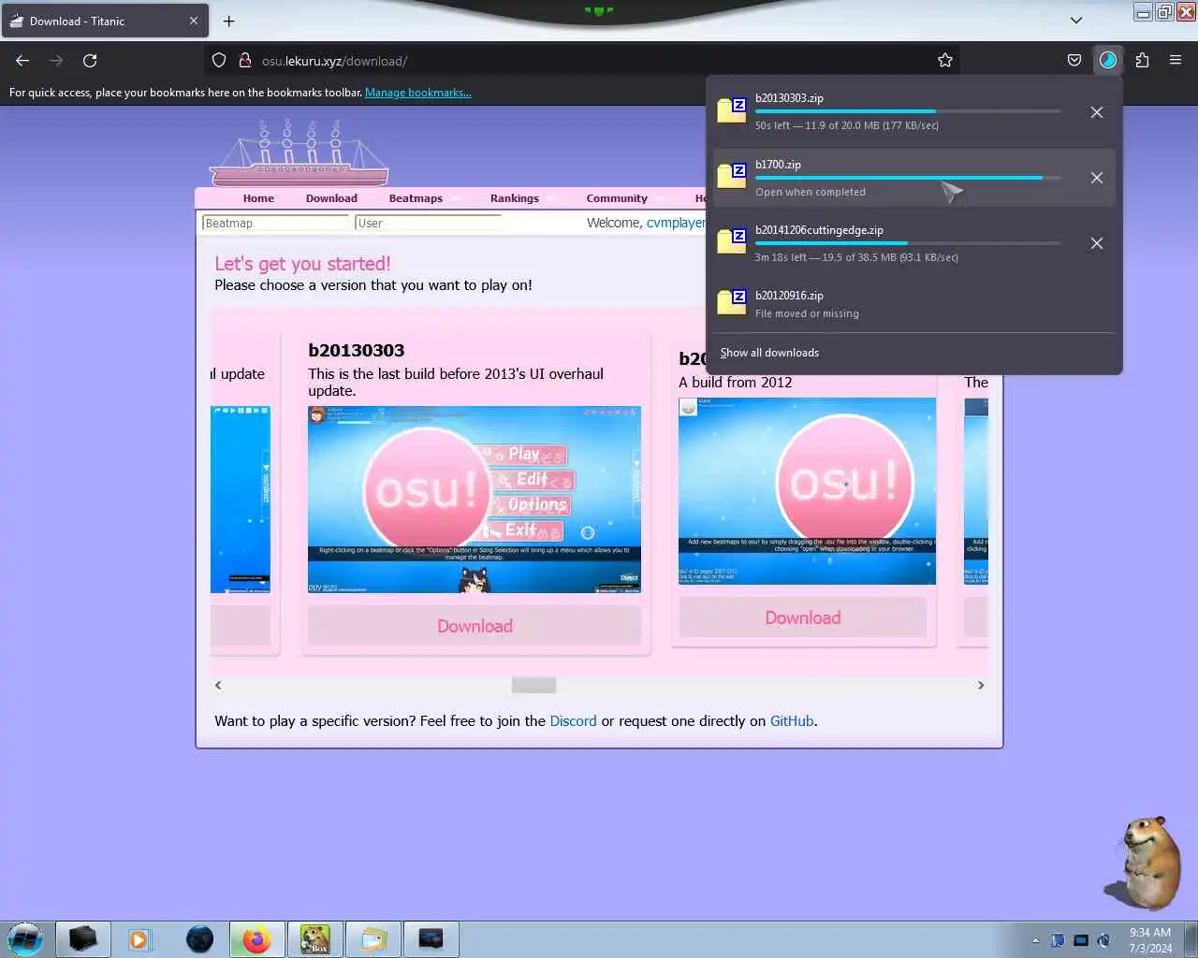This screenshot has height=958, width=1198.
Task: Click the carousel scroll left arrow
Action: point(218,686)
